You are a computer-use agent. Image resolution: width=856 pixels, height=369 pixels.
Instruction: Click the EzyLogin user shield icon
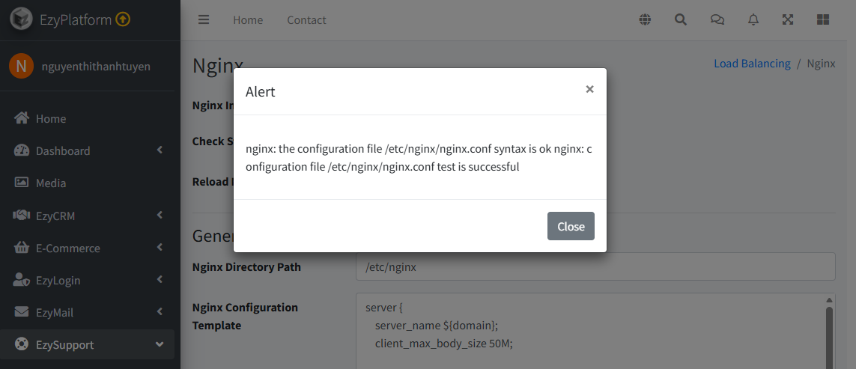coord(21,279)
